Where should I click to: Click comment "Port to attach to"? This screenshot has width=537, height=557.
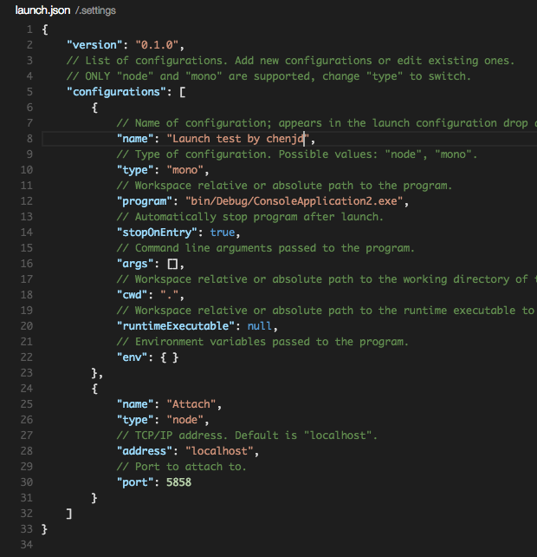click(x=181, y=467)
